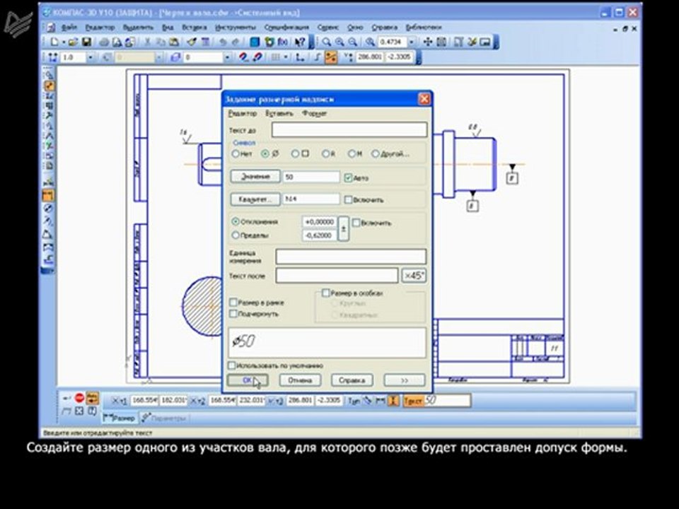The width and height of the screenshot is (679, 509).
Task: Check the 'Подчеркнуть' checkbox
Action: pyautogui.click(x=233, y=313)
